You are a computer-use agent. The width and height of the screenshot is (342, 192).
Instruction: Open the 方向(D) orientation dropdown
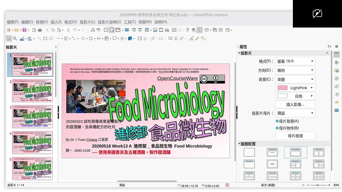295,70
